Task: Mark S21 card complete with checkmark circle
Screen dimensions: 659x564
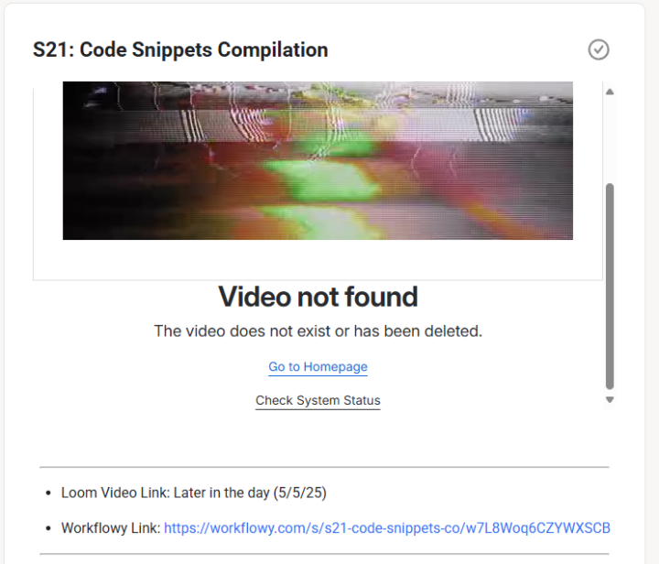Action: pyautogui.click(x=598, y=49)
